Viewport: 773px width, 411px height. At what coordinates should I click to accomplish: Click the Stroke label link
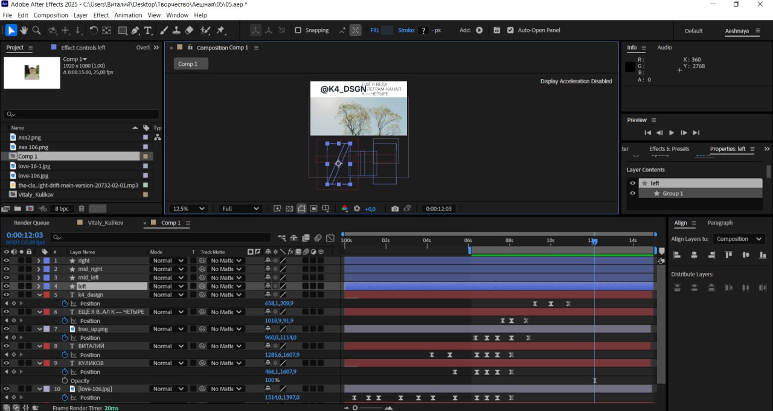[x=406, y=30]
